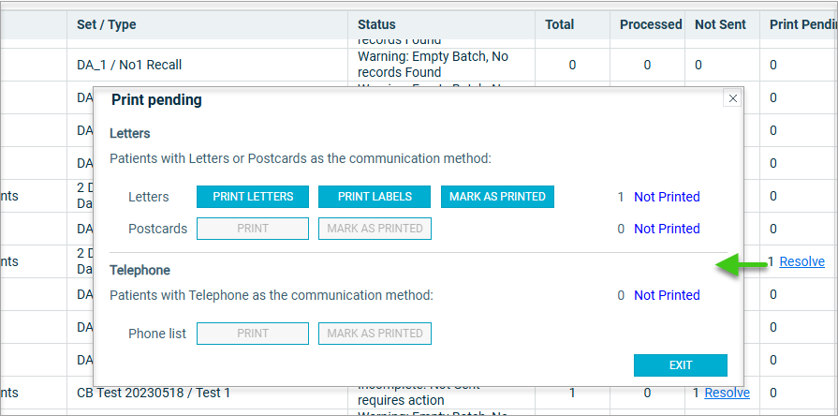Click Resolve link in Print Pending column

[801, 261]
